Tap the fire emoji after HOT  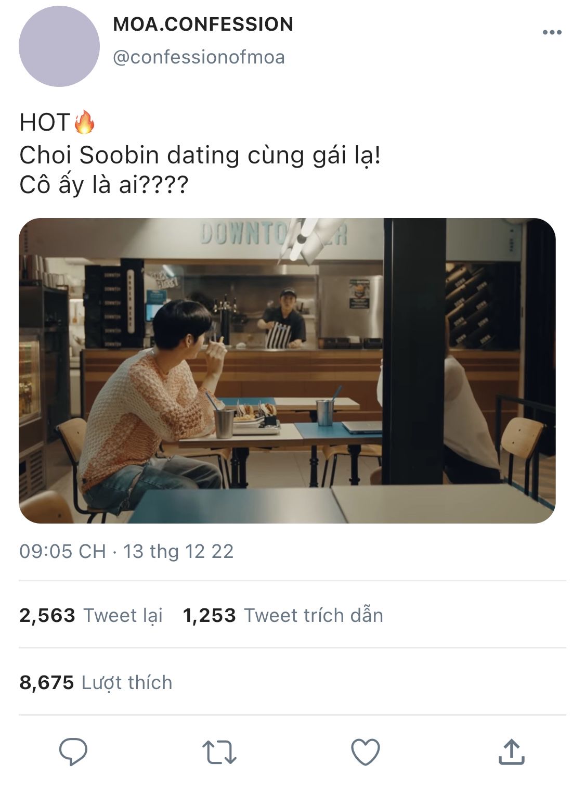84,122
